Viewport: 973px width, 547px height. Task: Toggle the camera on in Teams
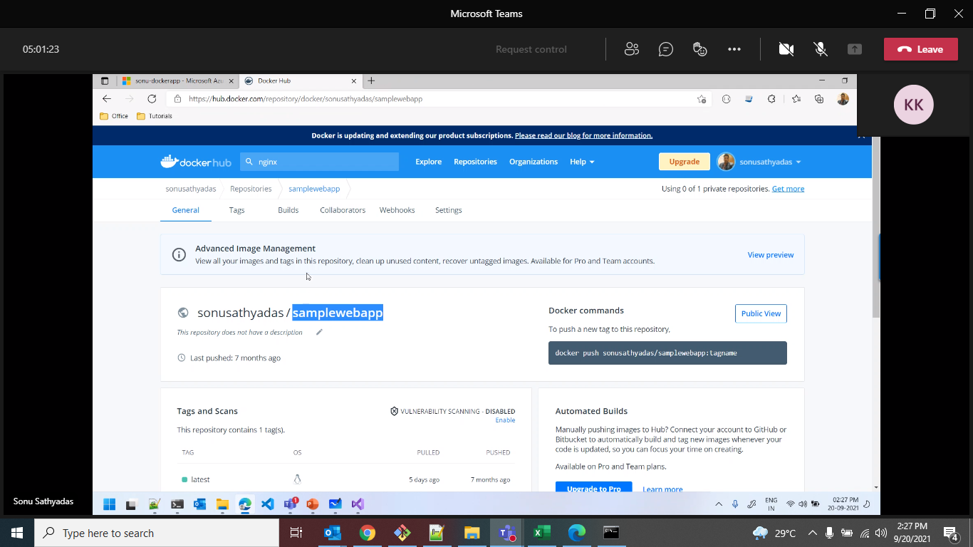[x=786, y=49]
